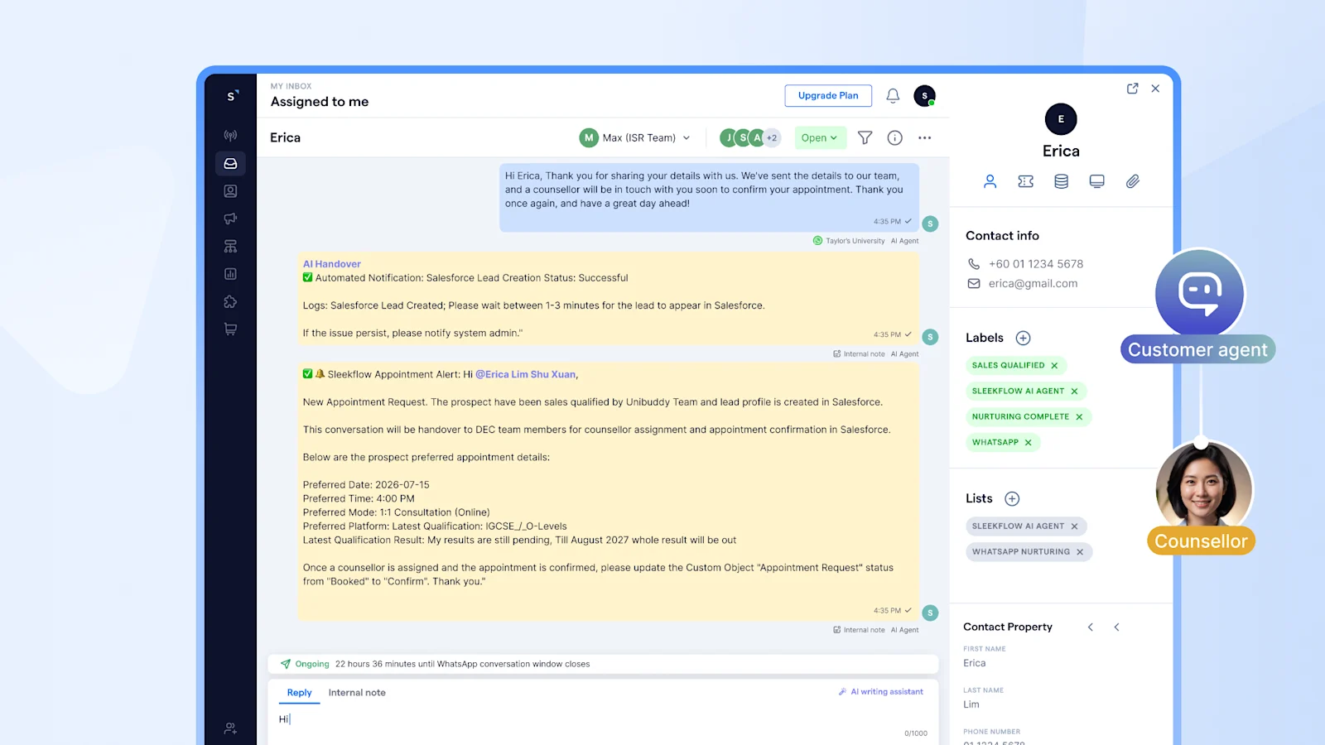Remove the SLEEKFLOW AI AGENT label

click(1074, 392)
